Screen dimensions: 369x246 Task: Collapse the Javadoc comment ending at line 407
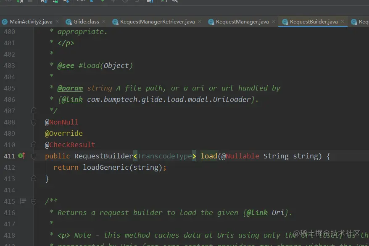pos(34,111)
